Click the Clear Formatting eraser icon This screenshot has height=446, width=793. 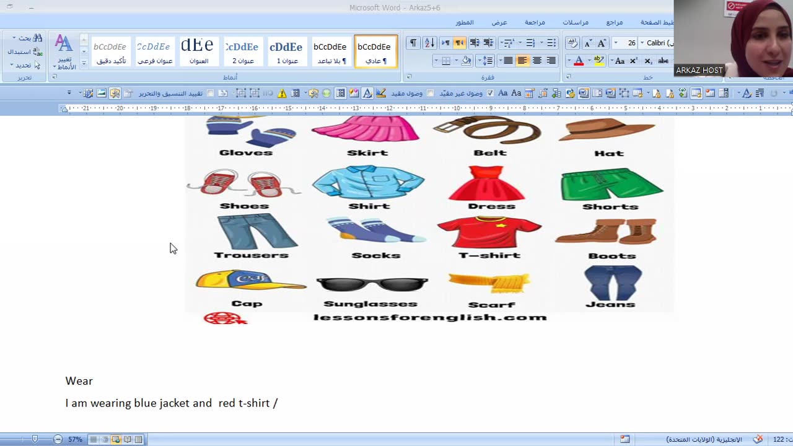573,43
